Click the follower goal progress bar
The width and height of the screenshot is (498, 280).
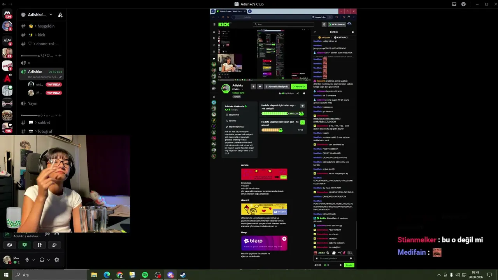(x=282, y=114)
